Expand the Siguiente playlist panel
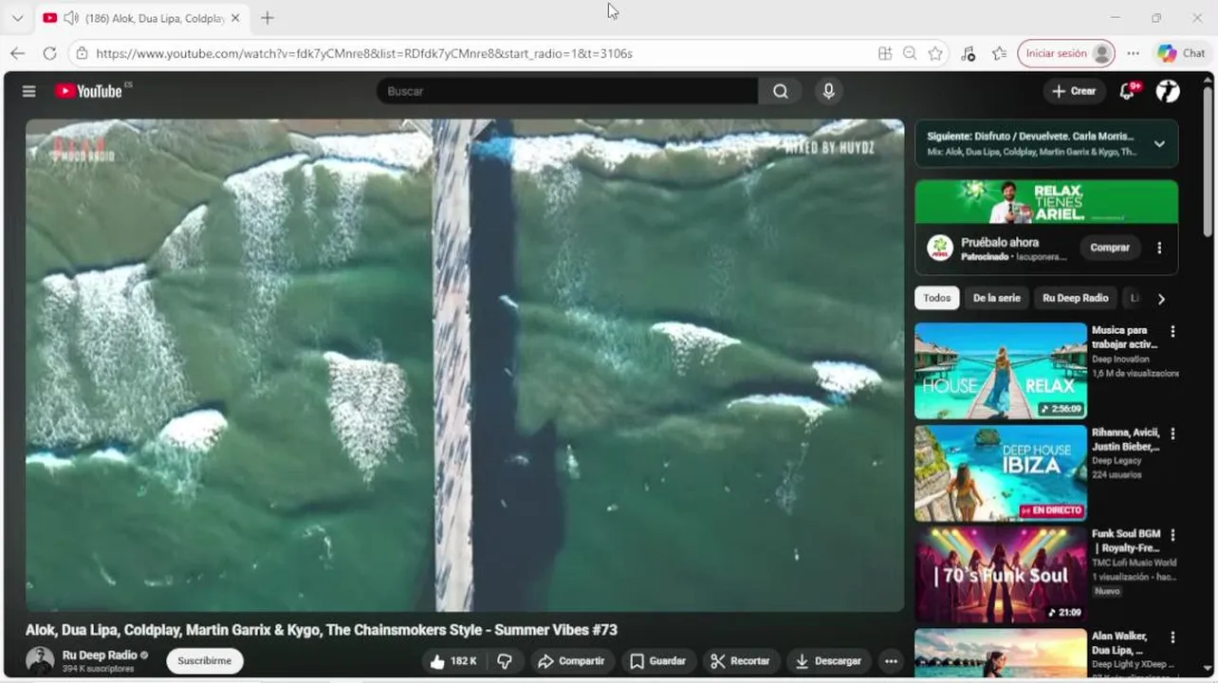Viewport: 1218px width, 683px height. [1159, 144]
